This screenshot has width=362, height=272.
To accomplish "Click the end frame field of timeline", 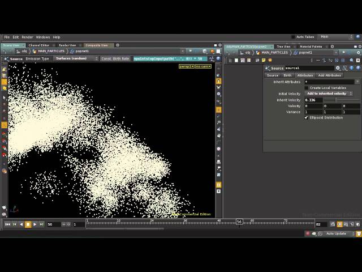I will [x=321, y=224].
